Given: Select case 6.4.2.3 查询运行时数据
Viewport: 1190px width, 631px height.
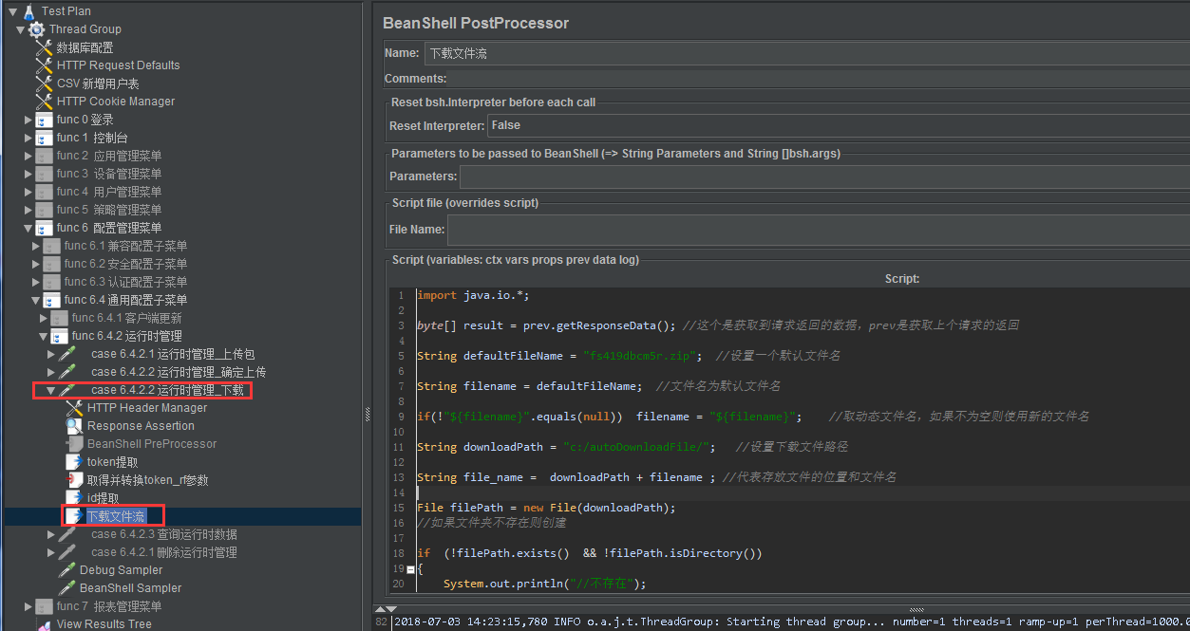Looking at the screenshot, I should pyautogui.click(x=163, y=534).
